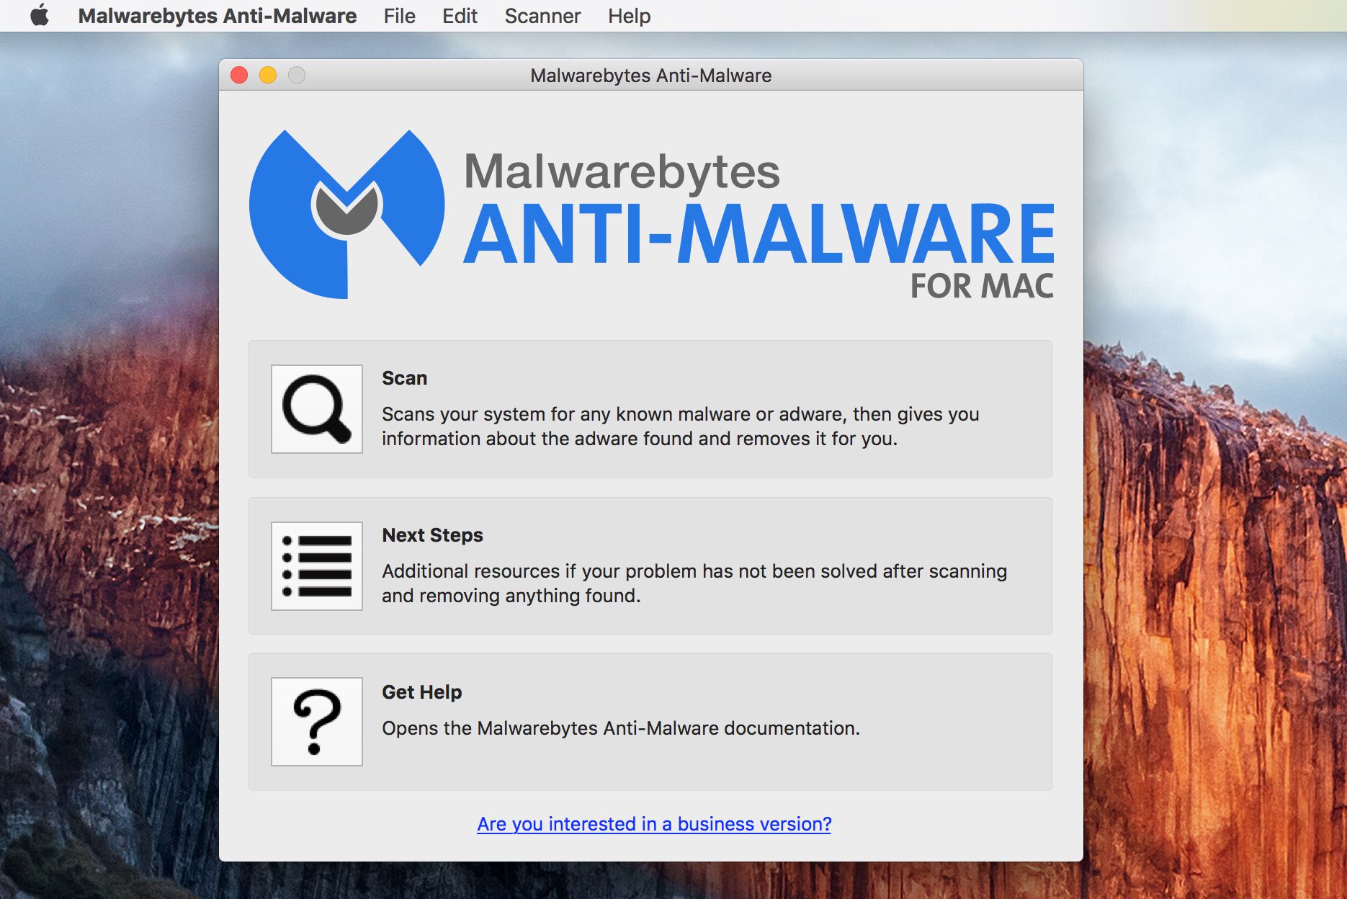Click 'Opens the Malwarebytes Anti-Malware documentation' text

(x=621, y=728)
